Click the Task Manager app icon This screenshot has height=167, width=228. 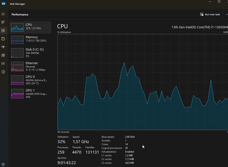(4, 4)
